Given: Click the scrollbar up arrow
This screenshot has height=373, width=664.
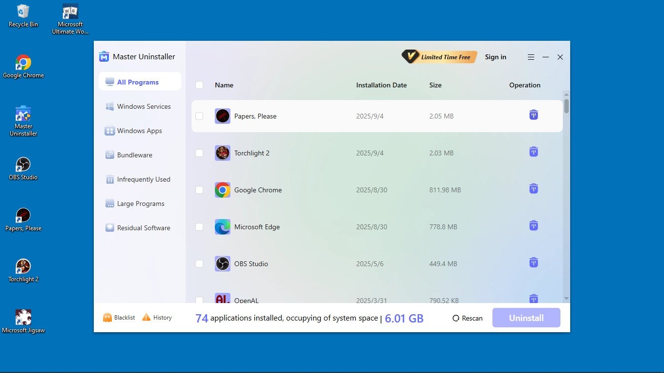Looking at the screenshot, I should 566,95.
